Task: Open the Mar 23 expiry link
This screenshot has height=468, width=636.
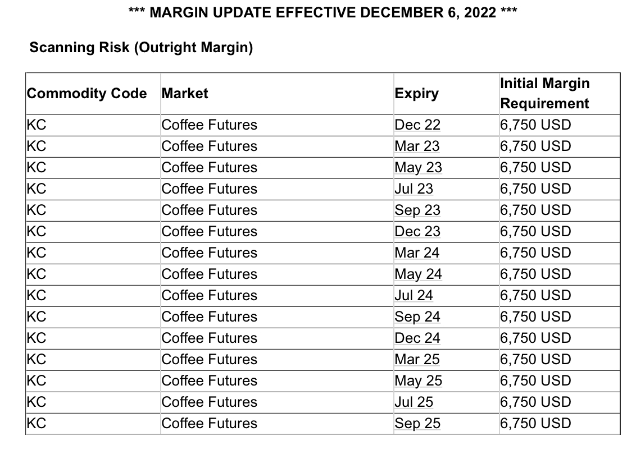Action: [417, 146]
